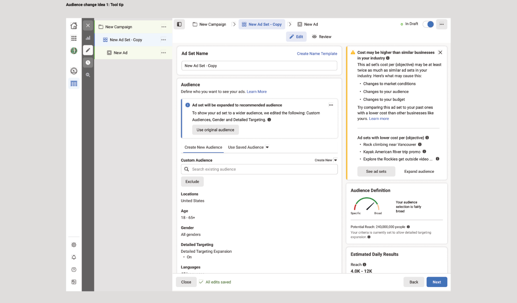Click the Home icon in left sidebar
This screenshot has width=517, height=303.
pyautogui.click(x=74, y=26)
